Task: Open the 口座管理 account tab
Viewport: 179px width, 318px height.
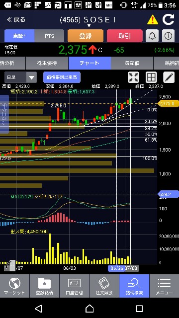Action: click(x=74, y=286)
